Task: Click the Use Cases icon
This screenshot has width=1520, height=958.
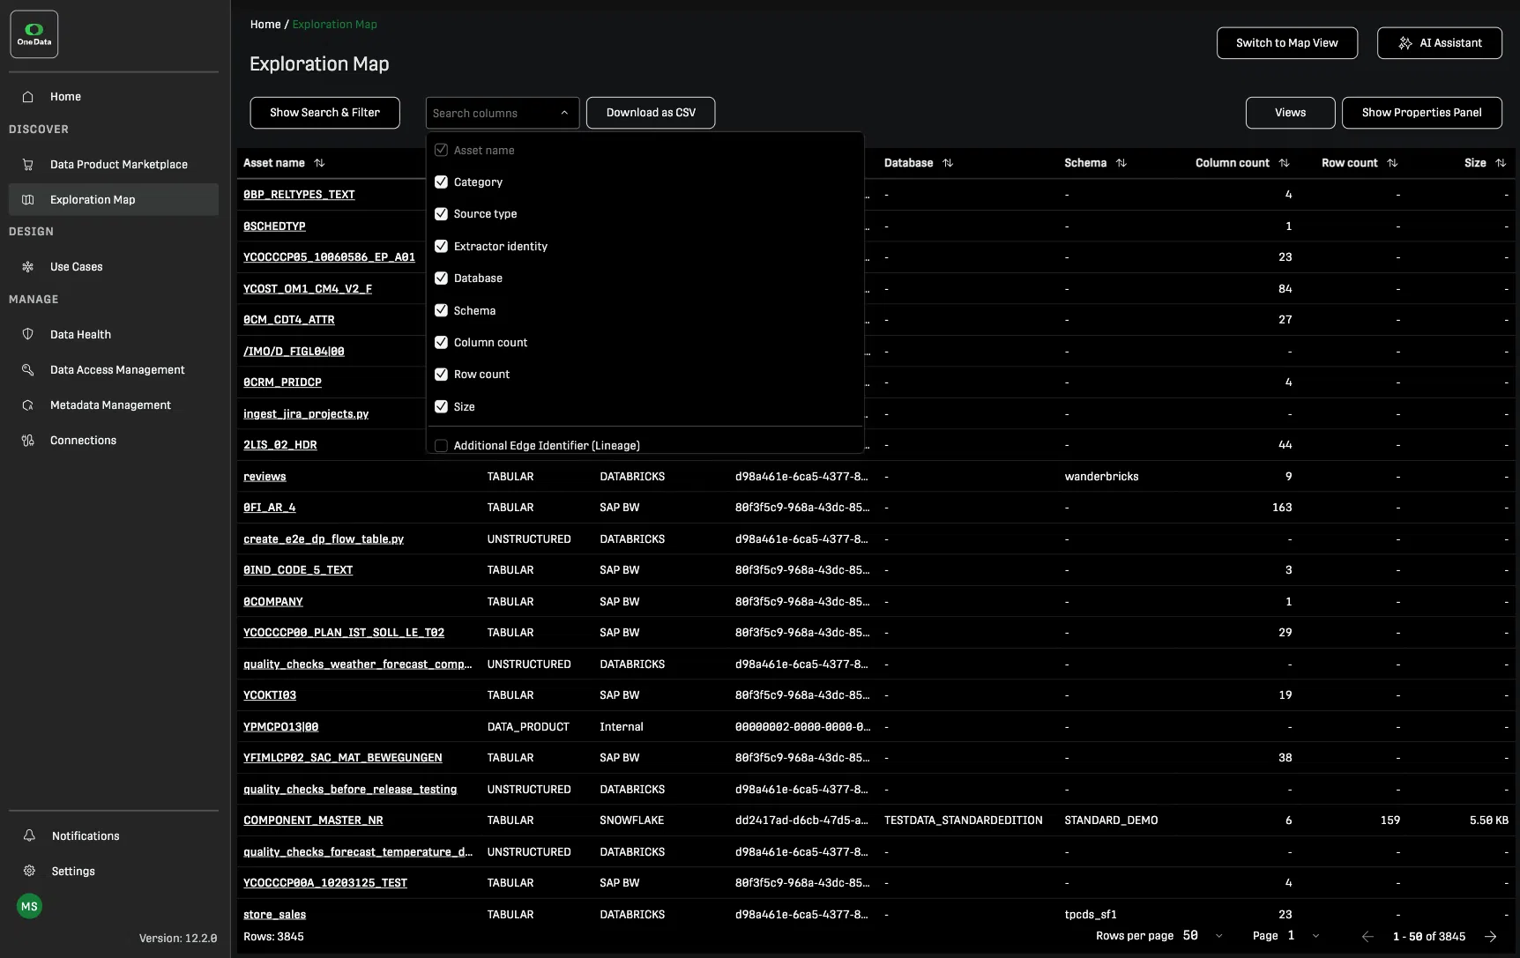Action: (28, 267)
